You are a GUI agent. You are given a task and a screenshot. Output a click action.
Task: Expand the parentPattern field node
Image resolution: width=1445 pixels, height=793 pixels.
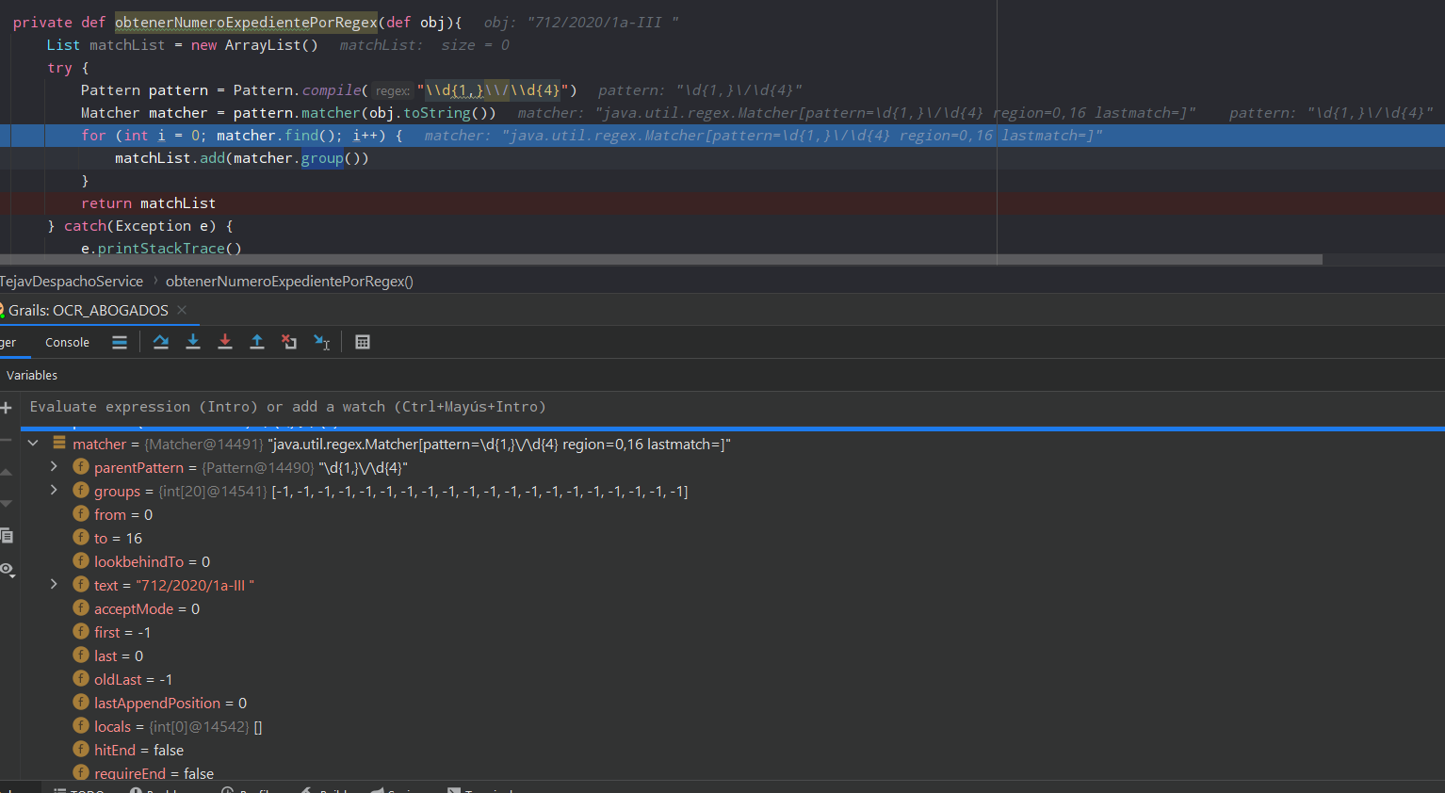[54, 467]
